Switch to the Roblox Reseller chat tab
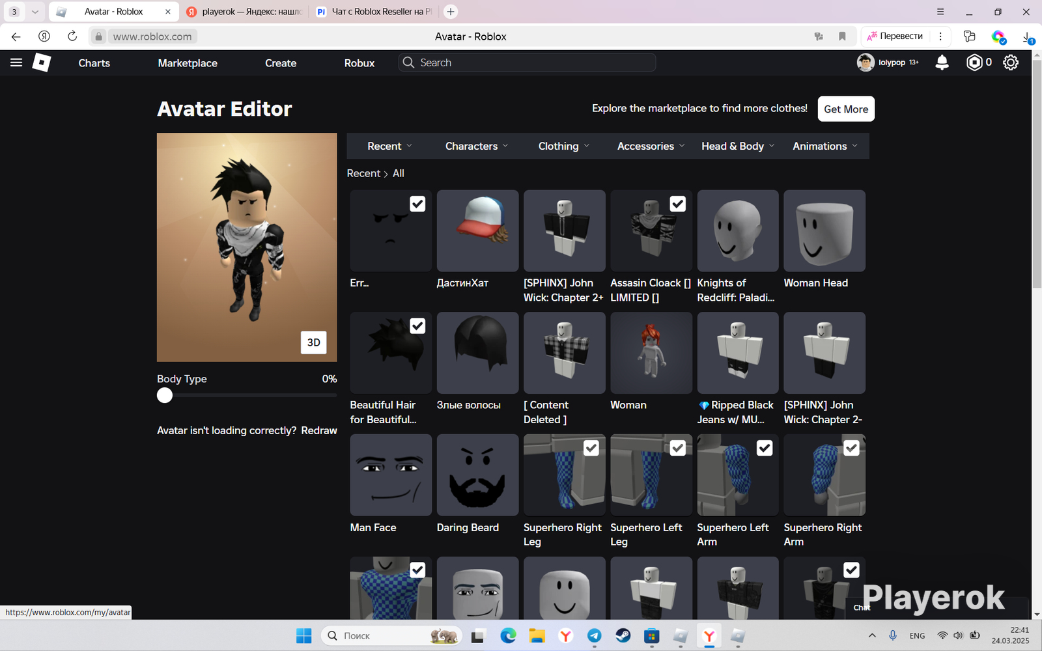The width and height of the screenshot is (1042, 651). tap(374, 12)
